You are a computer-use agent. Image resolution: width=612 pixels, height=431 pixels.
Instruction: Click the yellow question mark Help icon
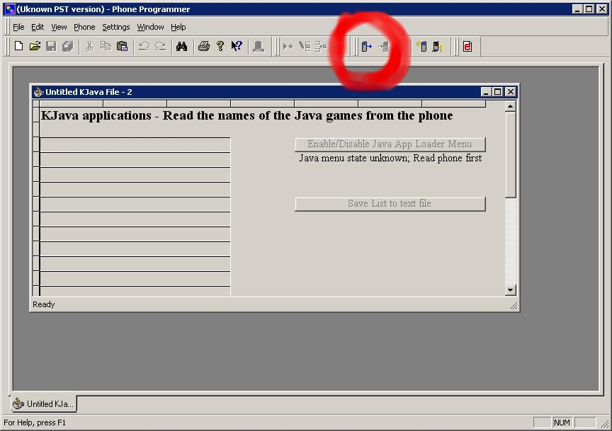[x=220, y=47]
